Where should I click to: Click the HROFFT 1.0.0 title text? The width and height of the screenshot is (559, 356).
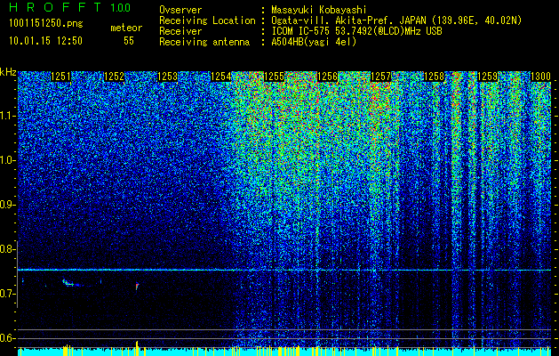coord(70,7)
